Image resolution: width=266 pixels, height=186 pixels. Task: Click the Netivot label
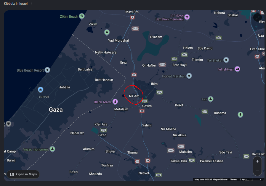144,173
